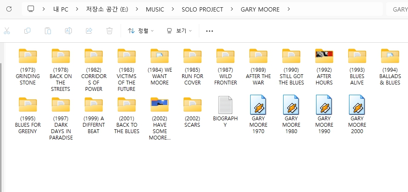Viewport: 408px width, 192px height.
Task: Click the search box next to address bar
Action: 397,9
